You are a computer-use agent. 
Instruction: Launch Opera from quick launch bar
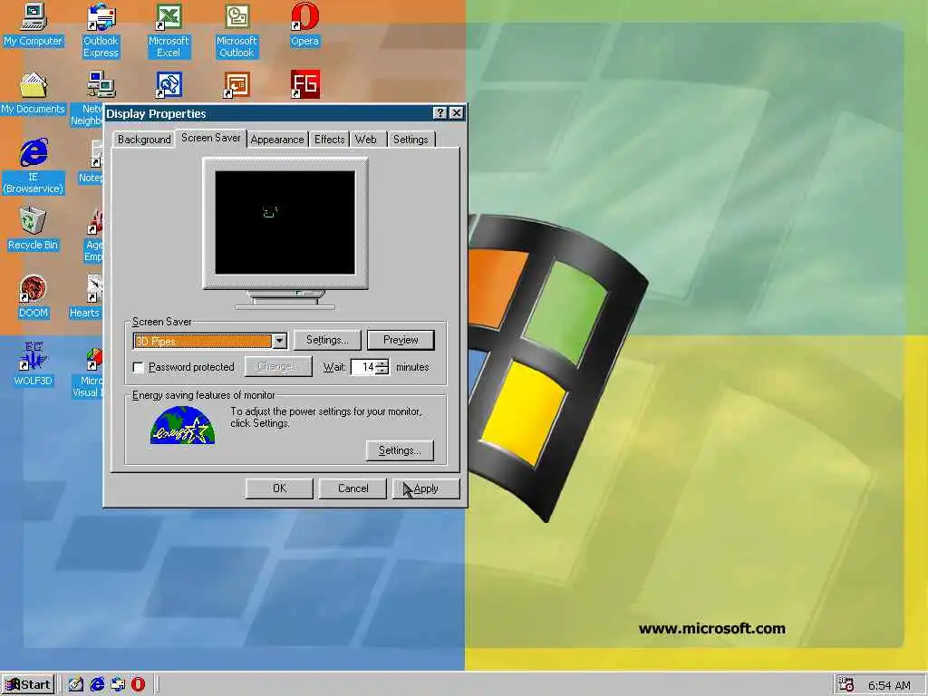[x=139, y=685]
